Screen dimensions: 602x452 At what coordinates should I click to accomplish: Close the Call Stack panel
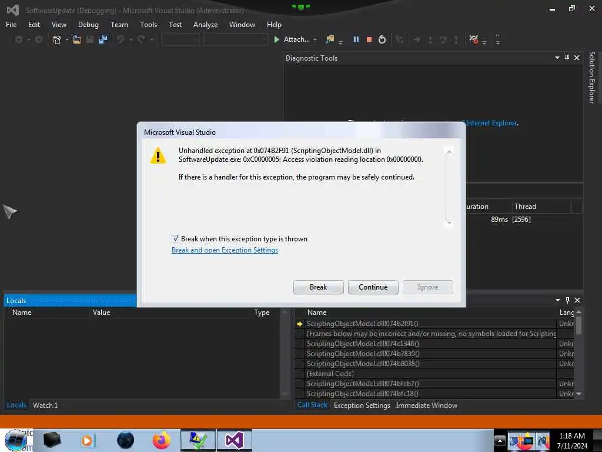point(577,300)
